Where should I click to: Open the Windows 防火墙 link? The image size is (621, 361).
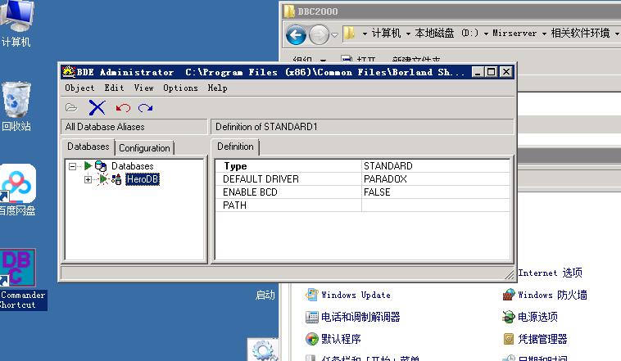(x=551, y=295)
